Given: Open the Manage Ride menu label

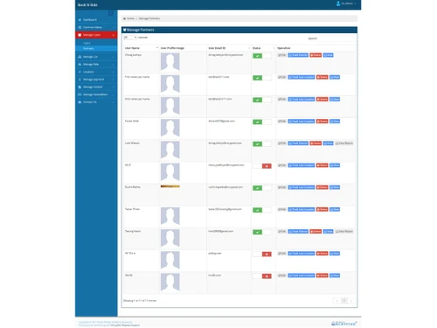Looking at the screenshot, I should pyautogui.click(x=91, y=65).
